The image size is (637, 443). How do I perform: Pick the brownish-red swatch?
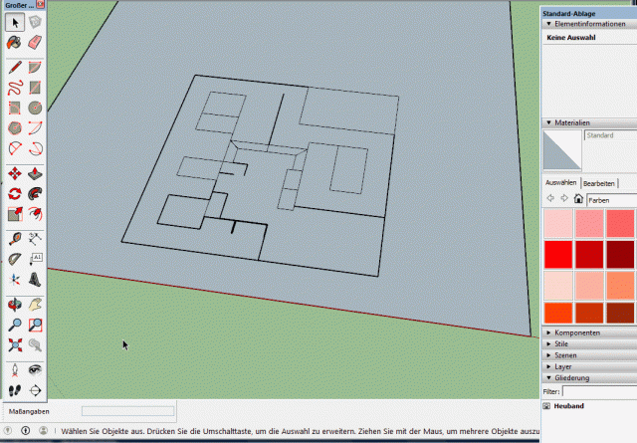620,313
